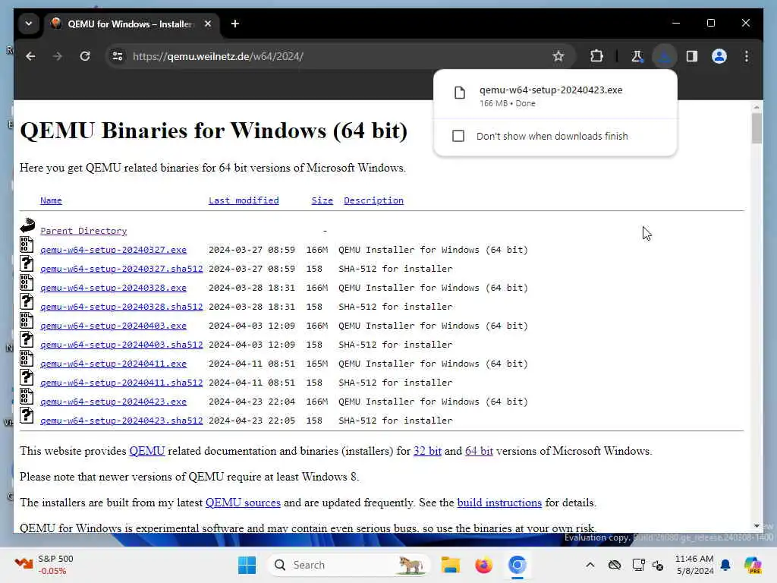Click the forward navigation arrow
This screenshot has height=583, width=777.
pos(58,56)
